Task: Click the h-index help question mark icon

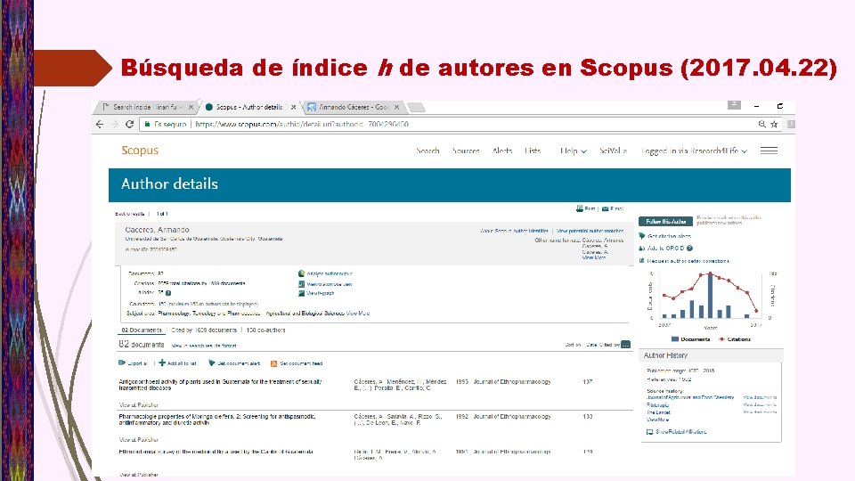Action: (168, 293)
